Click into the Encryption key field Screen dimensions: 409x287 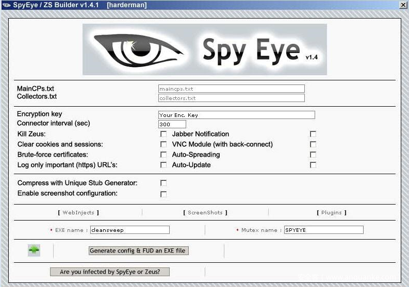click(x=237, y=115)
